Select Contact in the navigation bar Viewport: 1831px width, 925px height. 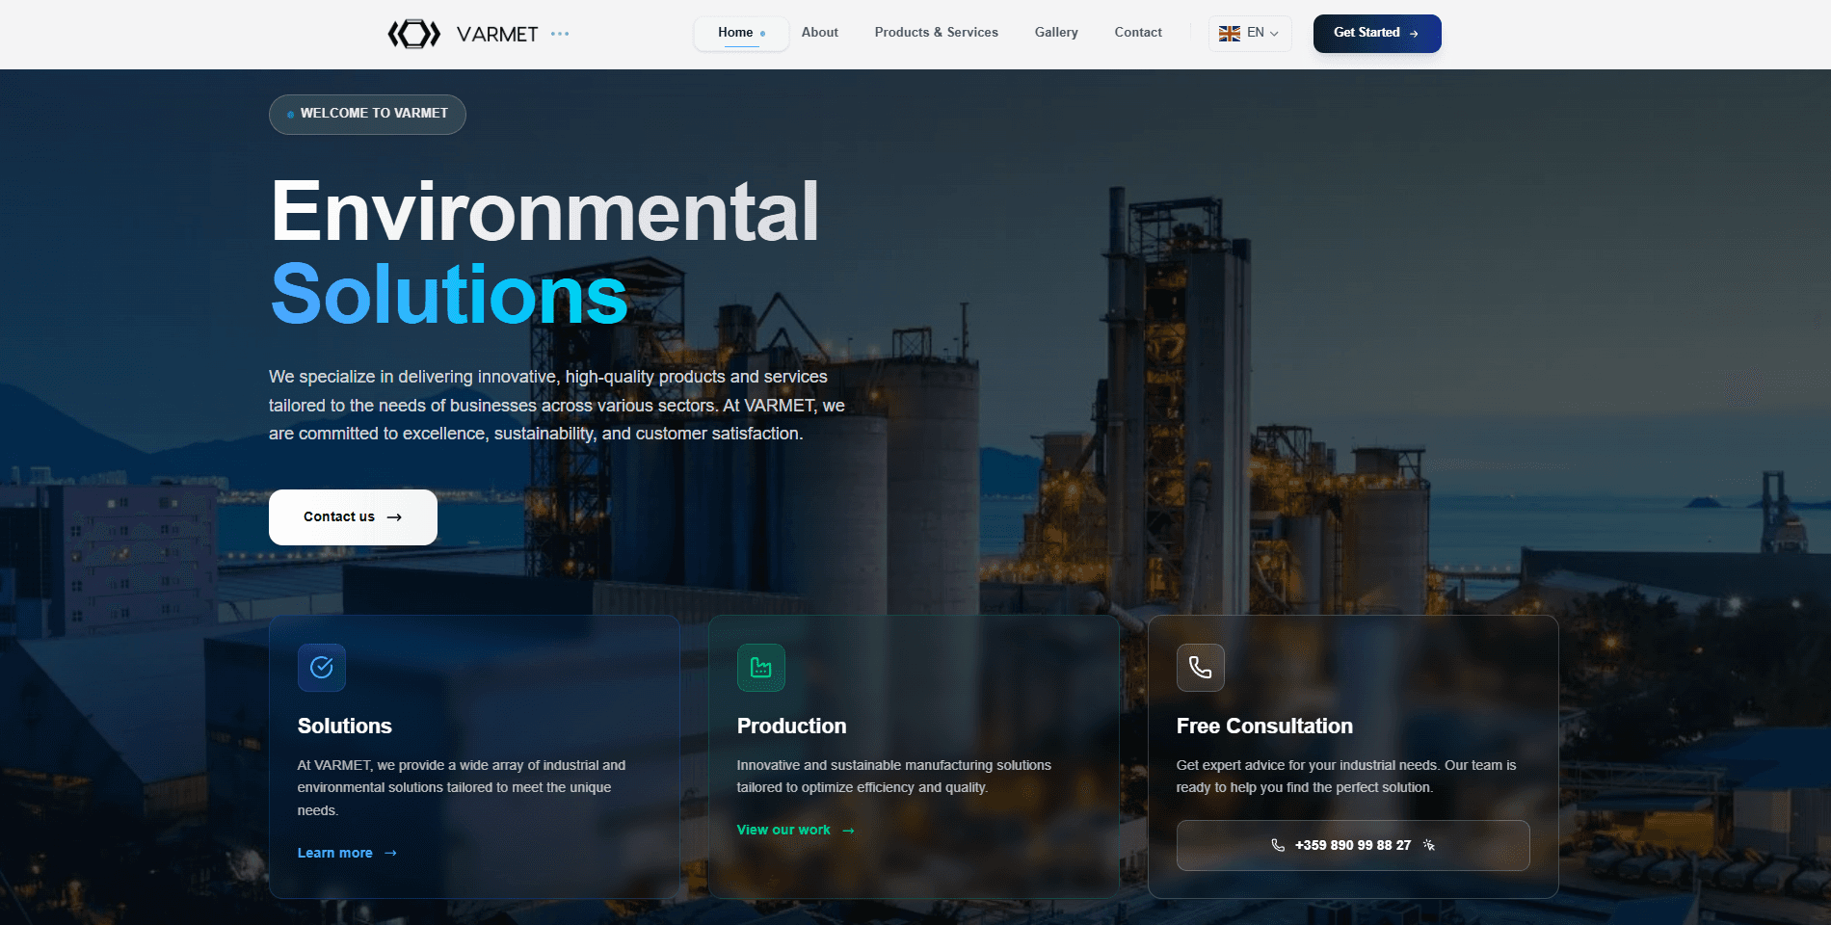pyautogui.click(x=1138, y=33)
